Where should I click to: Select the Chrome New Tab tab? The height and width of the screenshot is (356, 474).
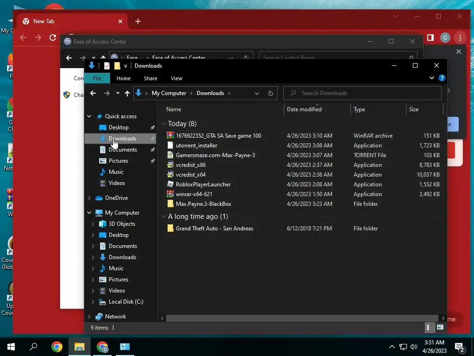coord(73,21)
